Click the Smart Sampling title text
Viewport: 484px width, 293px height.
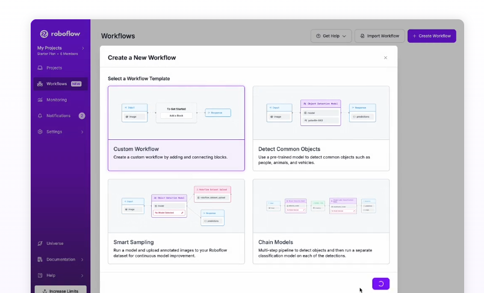tap(134, 242)
